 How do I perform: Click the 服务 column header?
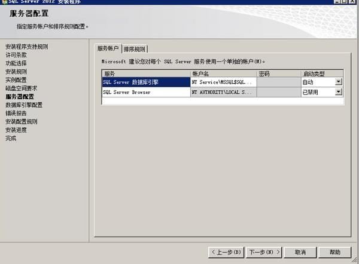(x=146, y=73)
